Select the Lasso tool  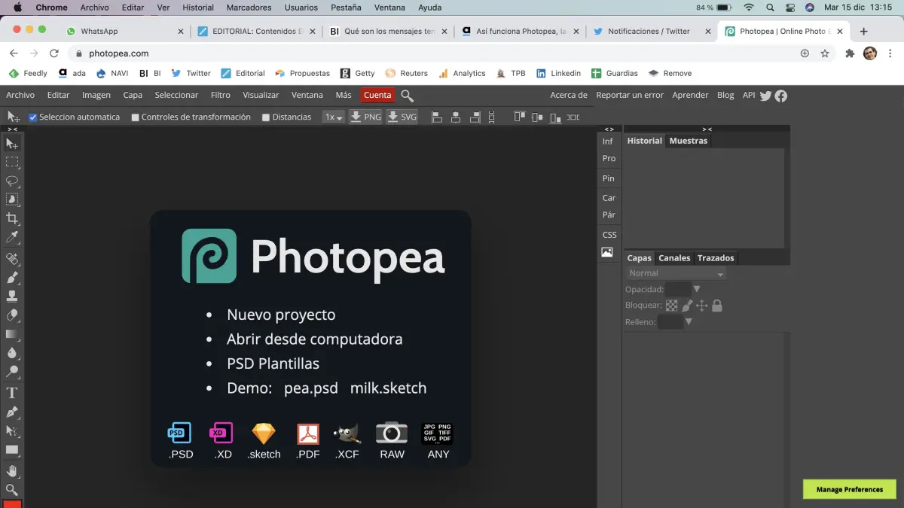click(12, 181)
